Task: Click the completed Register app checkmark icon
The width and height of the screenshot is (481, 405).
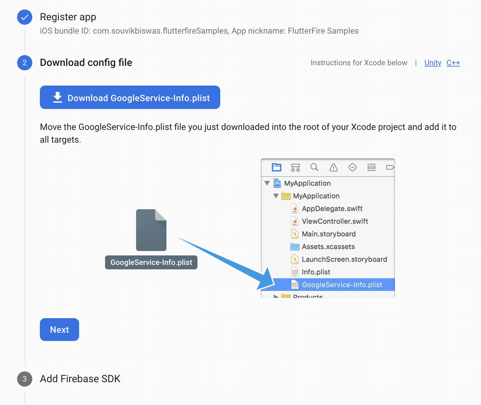Action: click(25, 17)
